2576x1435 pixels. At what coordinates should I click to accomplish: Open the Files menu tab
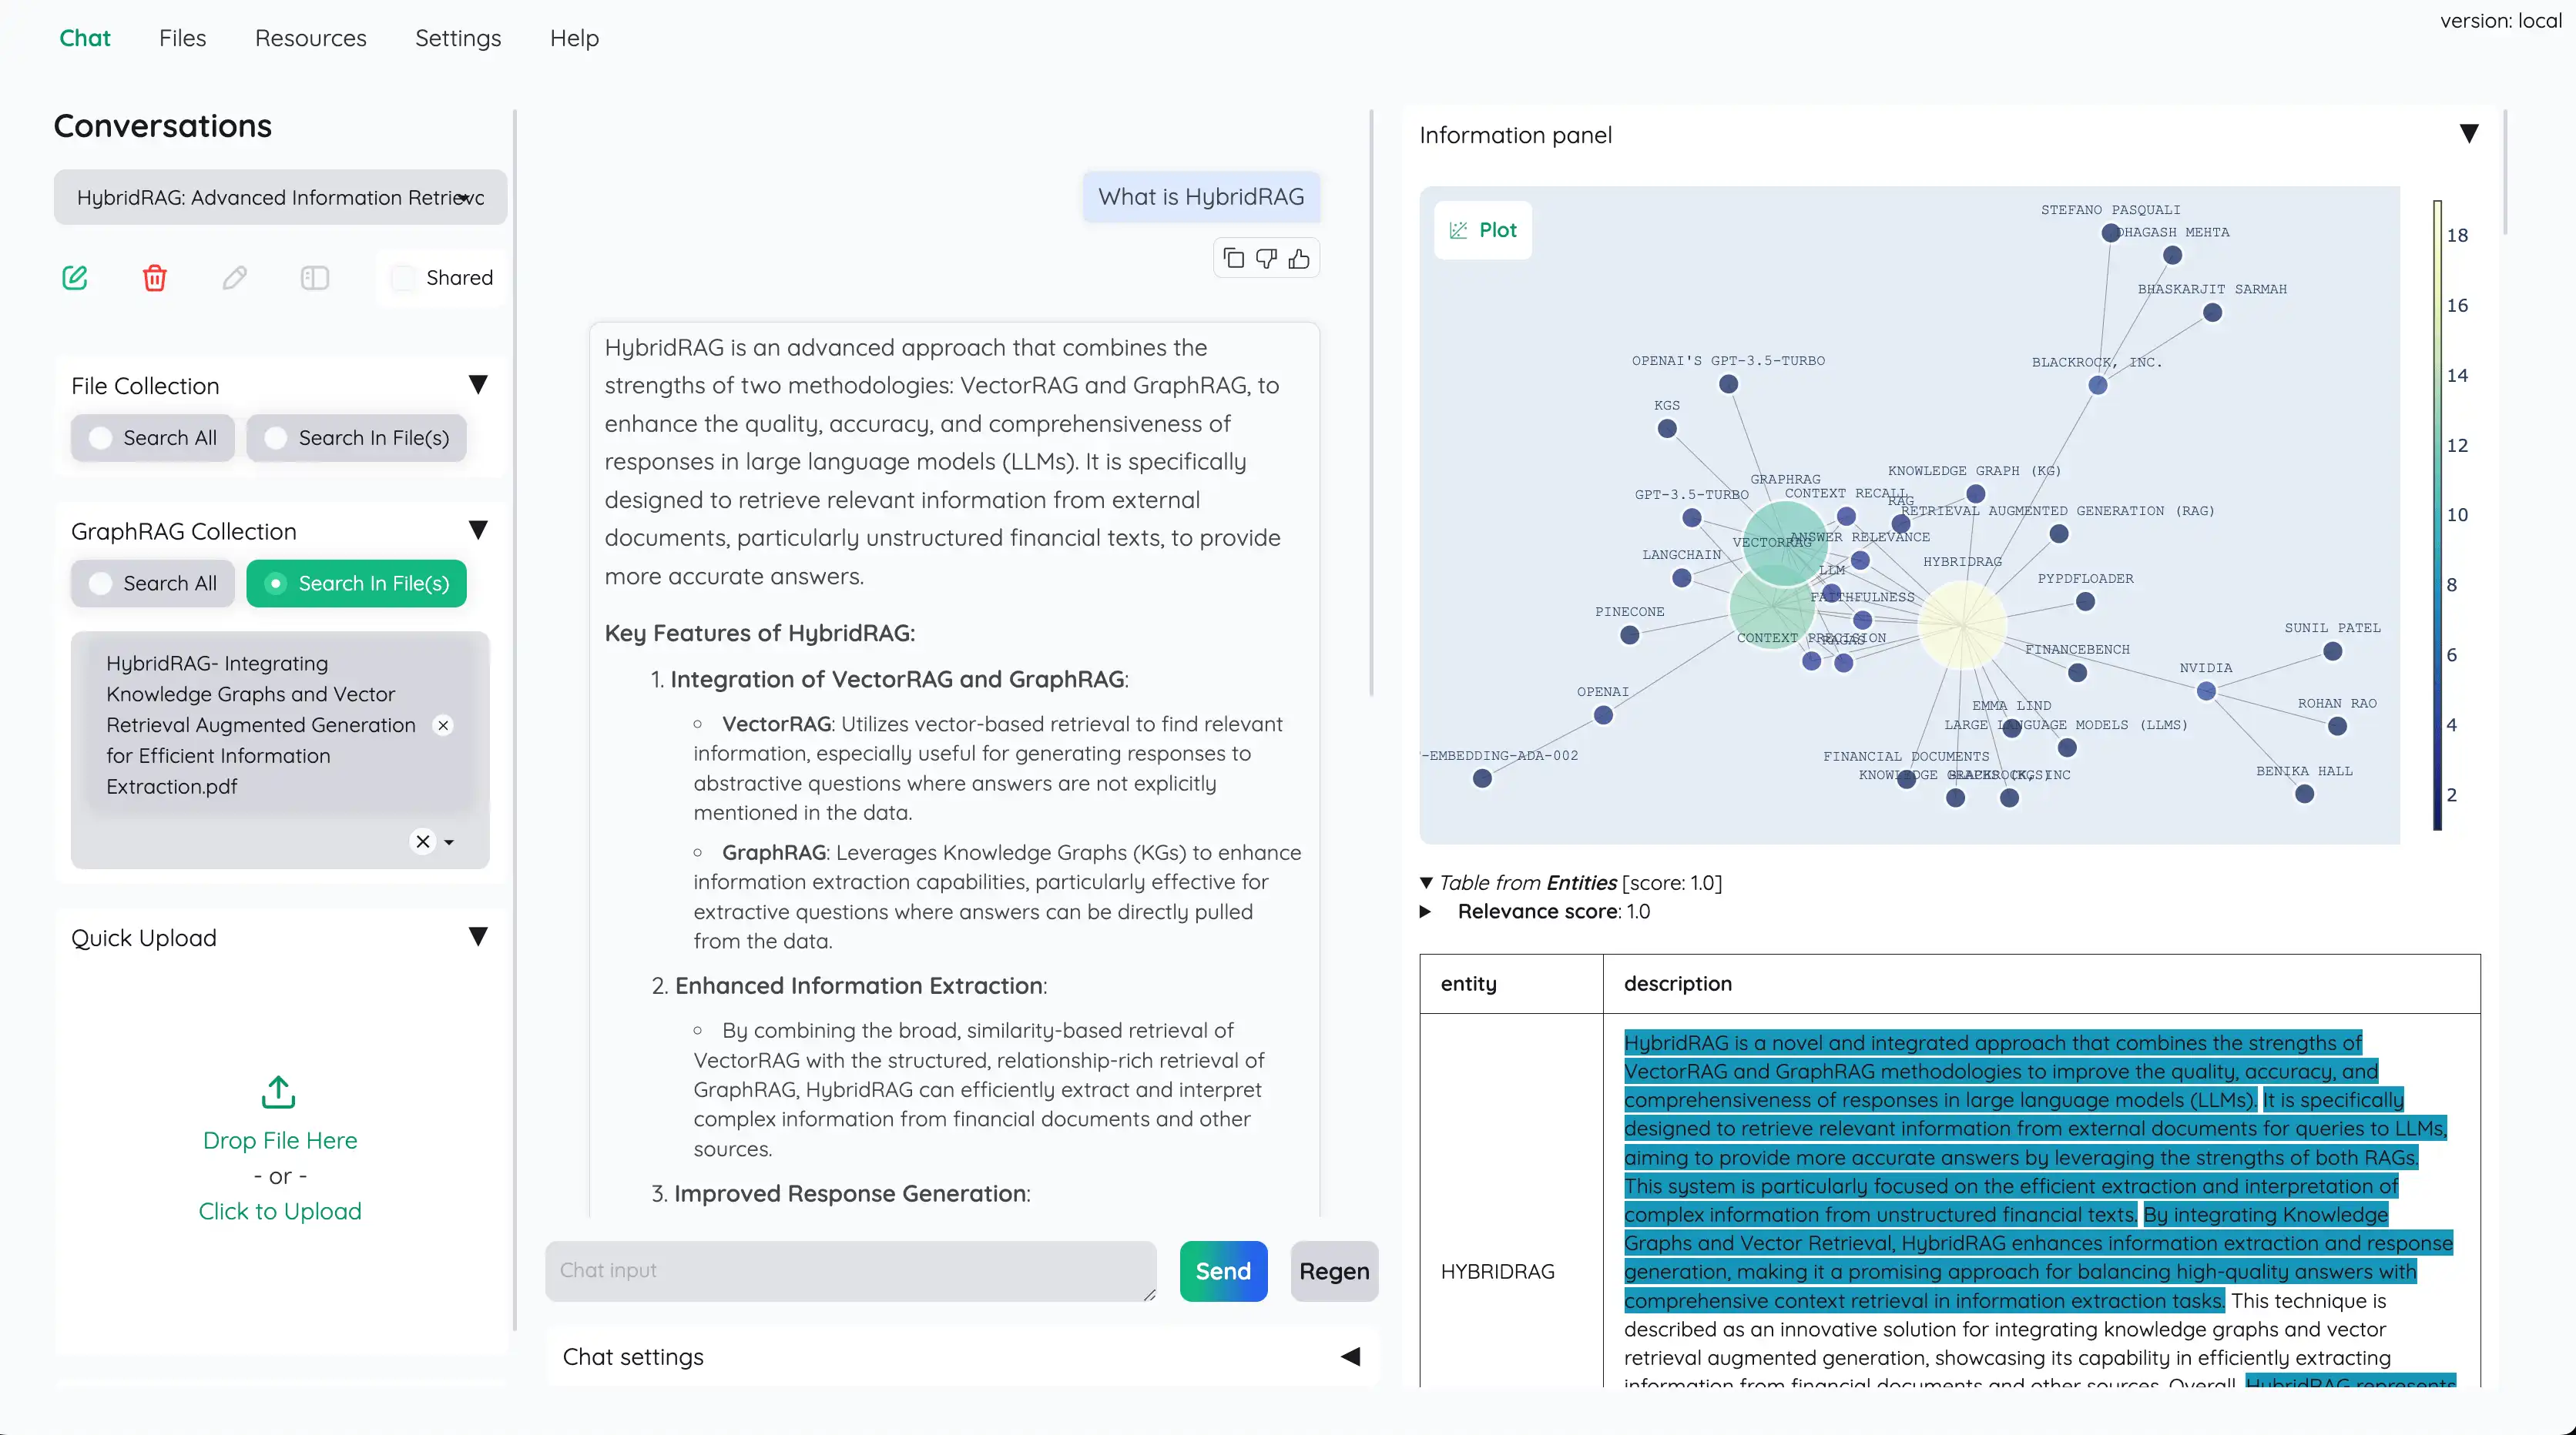(x=182, y=37)
